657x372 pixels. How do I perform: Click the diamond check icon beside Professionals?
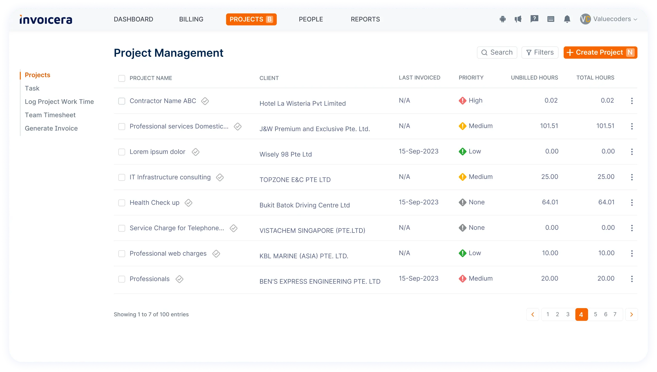point(180,279)
